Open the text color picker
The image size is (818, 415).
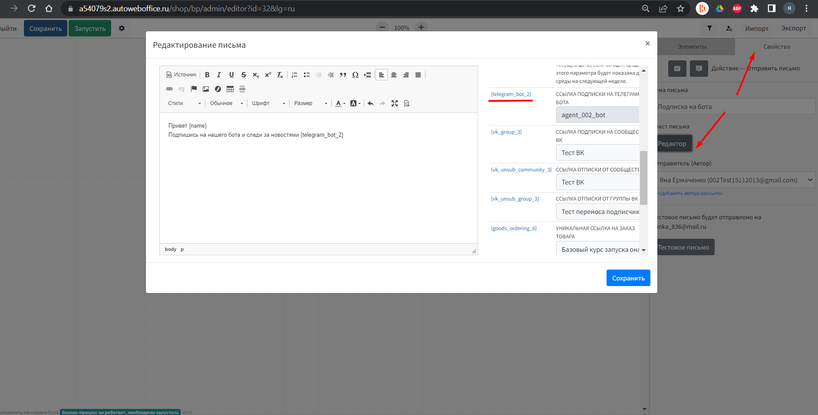pyautogui.click(x=340, y=103)
